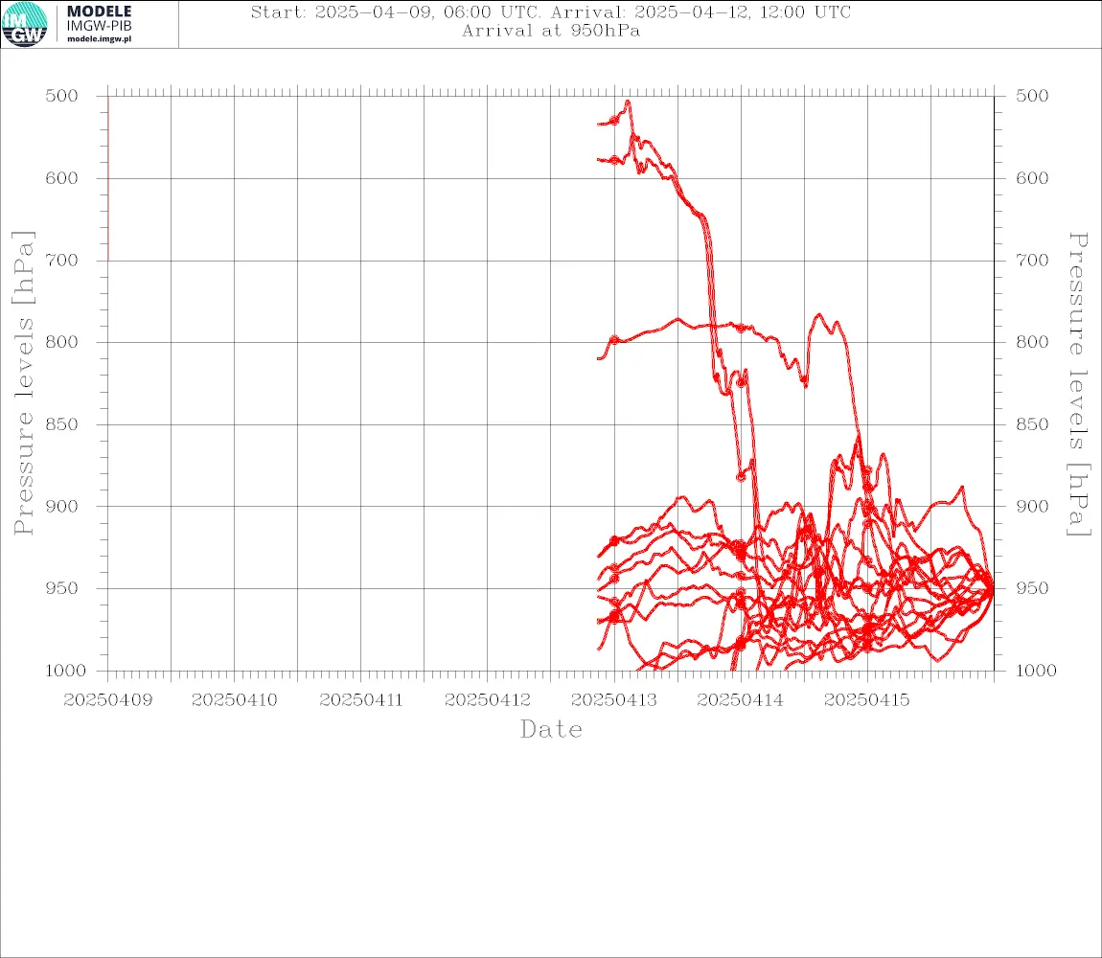Click trajectory convergence point at 950 hPa right edge
Screen dimensions: 1102x958
(992, 589)
